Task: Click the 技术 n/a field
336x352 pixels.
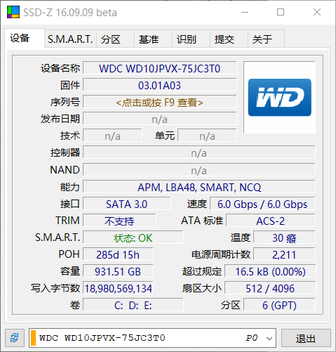Action: coord(112,136)
